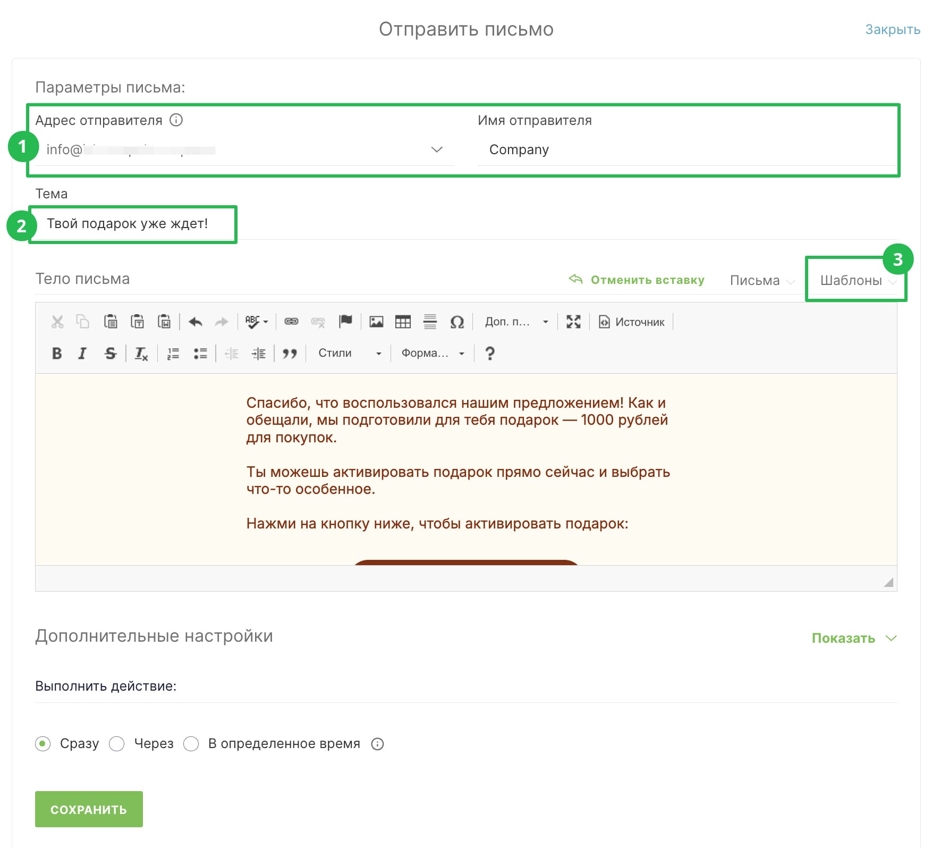Maximize the editor with fullscreen icon
This screenshot has height=848, width=932.
[x=573, y=322]
